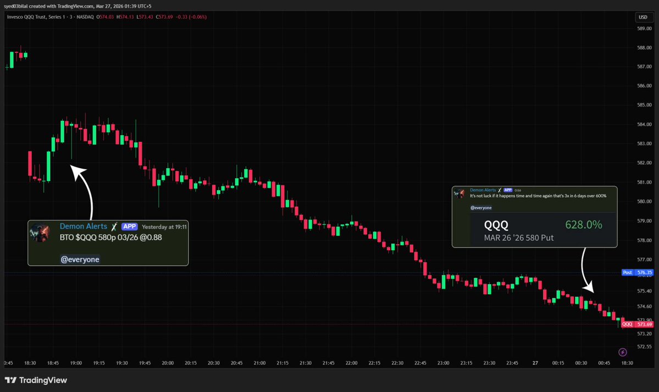This screenshot has width=659, height=392.
Task: Click the 00:30 time axis label
Action: [582, 363]
